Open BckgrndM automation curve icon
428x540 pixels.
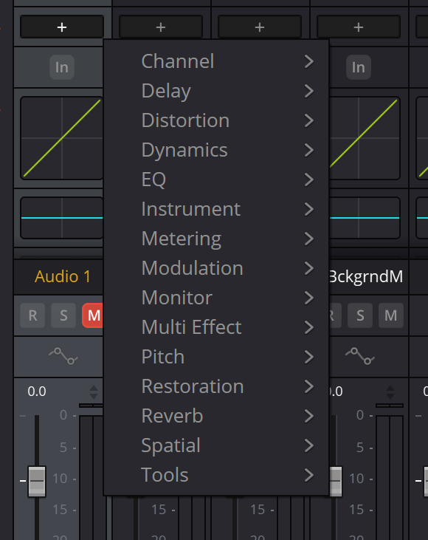point(360,356)
